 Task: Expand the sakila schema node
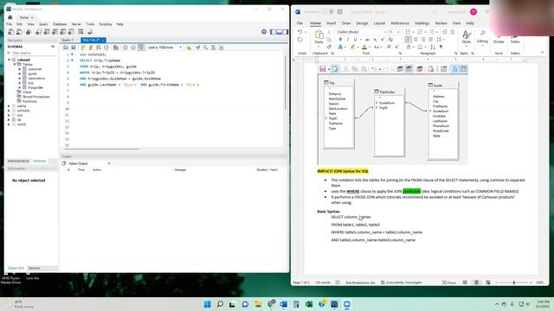pyautogui.click(x=10, y=105)
